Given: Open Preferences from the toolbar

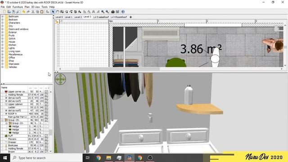Looking at the screenshot, I should coord(18,12).
